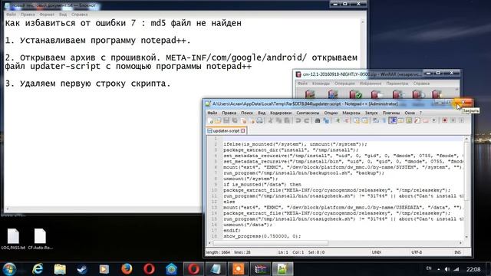
Task: Select the updater-script tab
Action: (x=226, y=131)
